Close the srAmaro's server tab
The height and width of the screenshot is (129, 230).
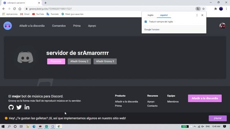39,3
